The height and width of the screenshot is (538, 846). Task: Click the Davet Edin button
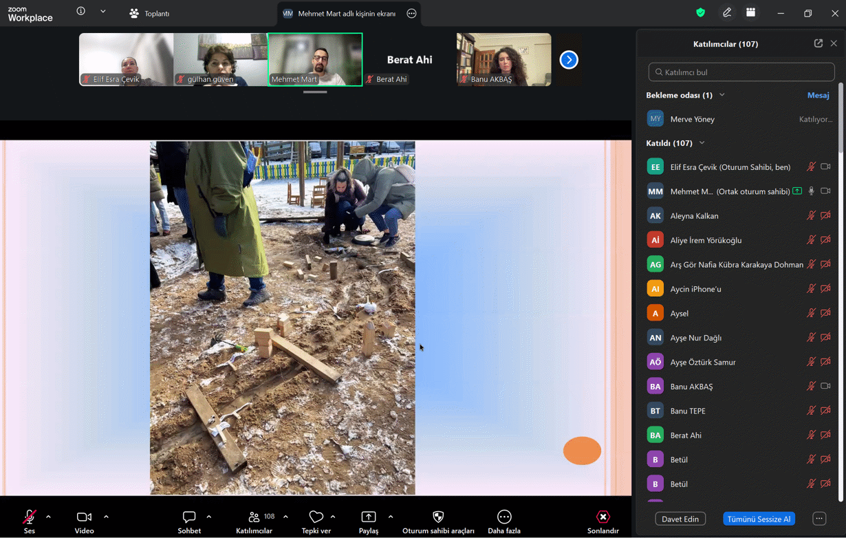pos(680,519)
